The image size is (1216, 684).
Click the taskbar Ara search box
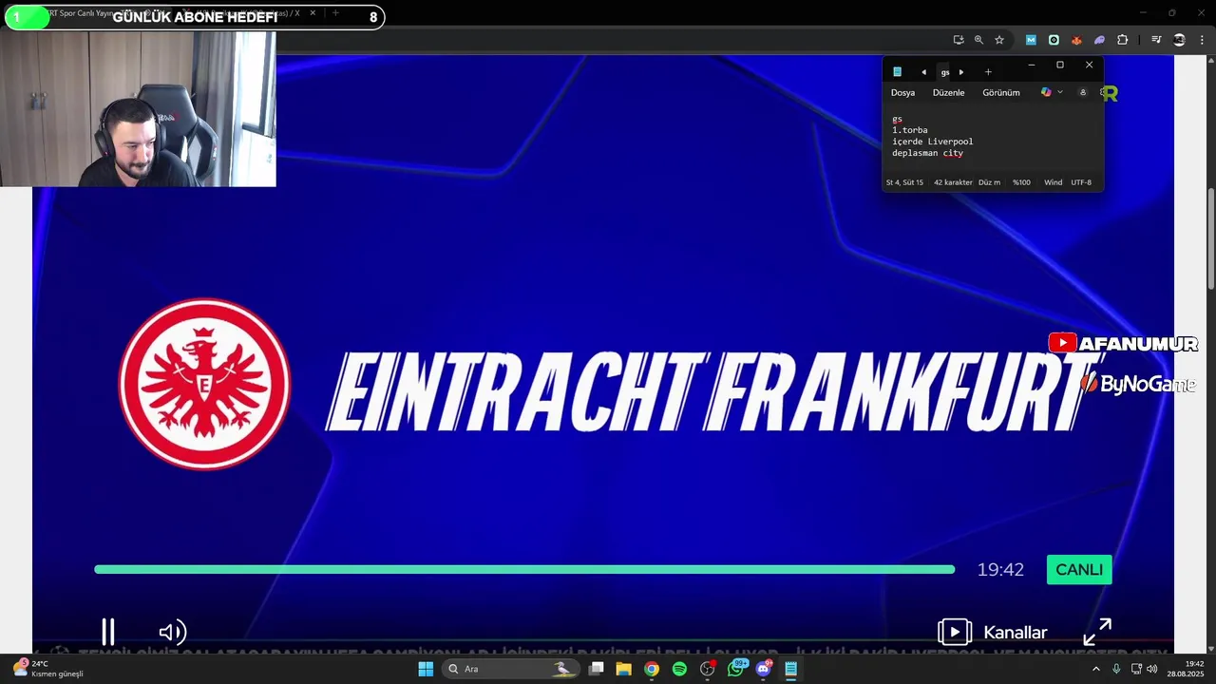coord(511,669)
